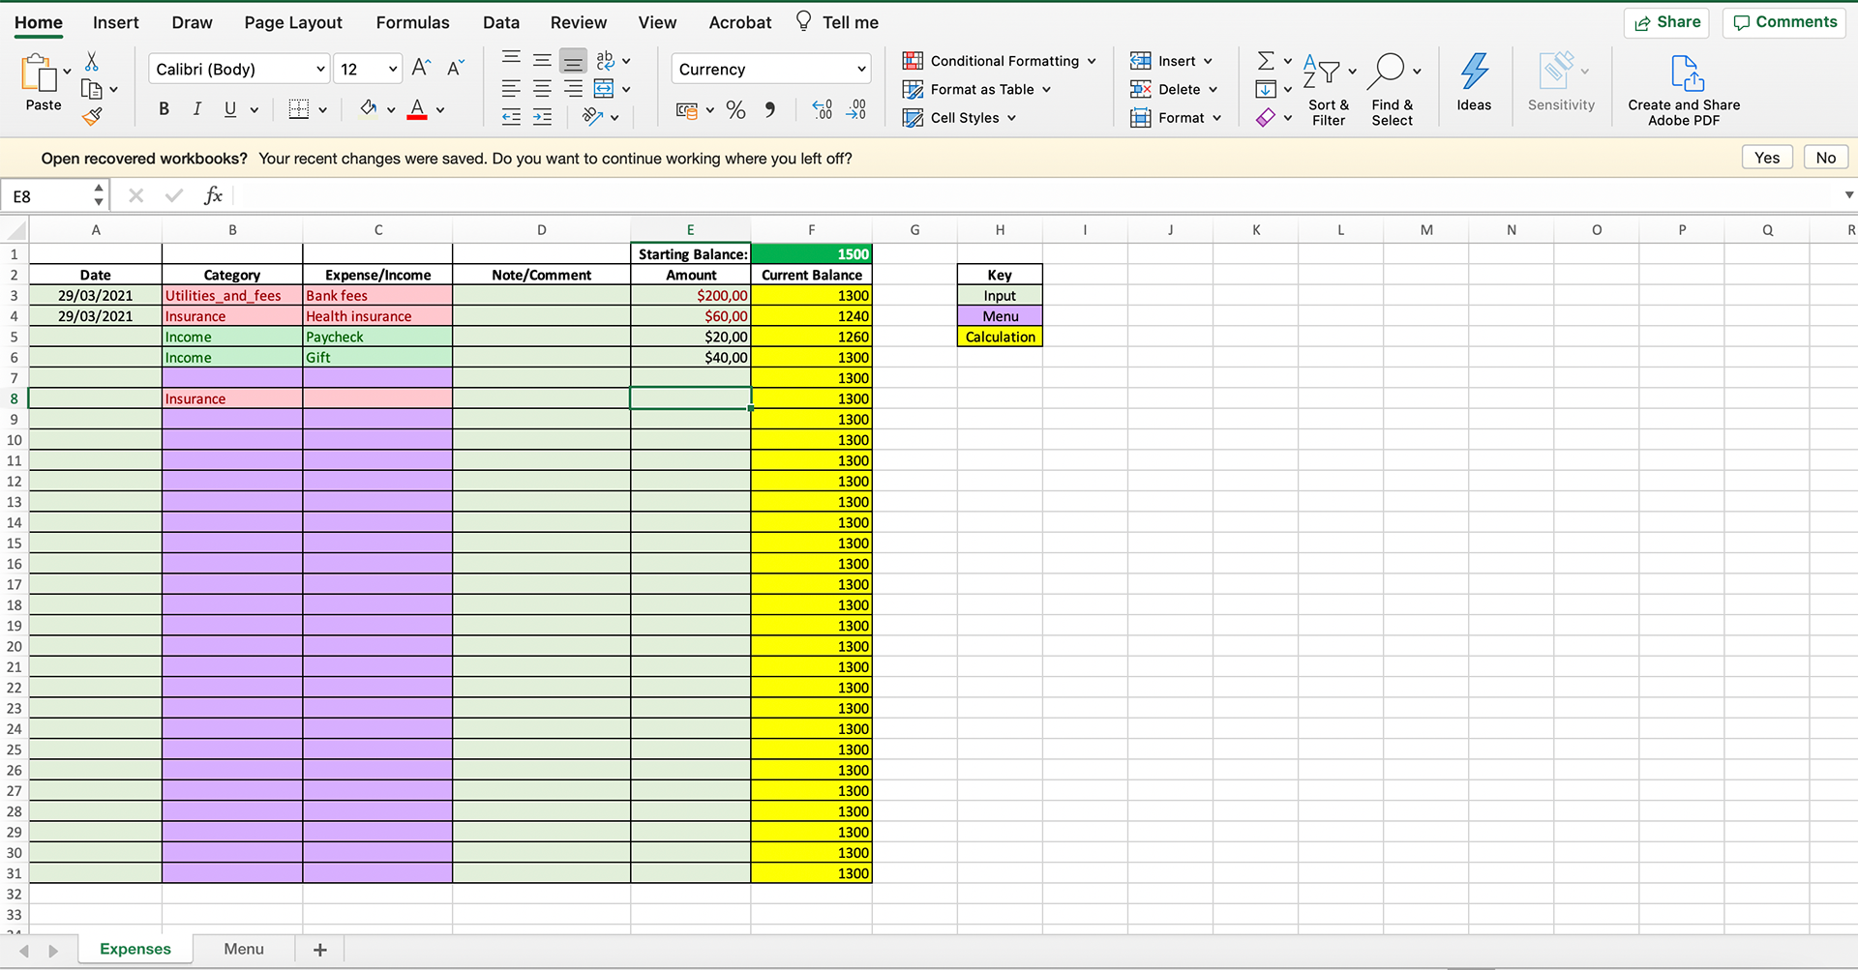Click No on recovered workbooks prompt

click(1826, 158)
